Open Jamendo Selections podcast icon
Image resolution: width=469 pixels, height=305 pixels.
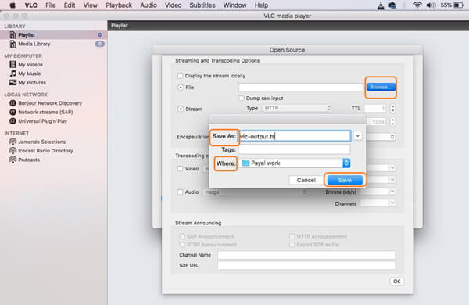pyautogui.click(x=13, y=142)
